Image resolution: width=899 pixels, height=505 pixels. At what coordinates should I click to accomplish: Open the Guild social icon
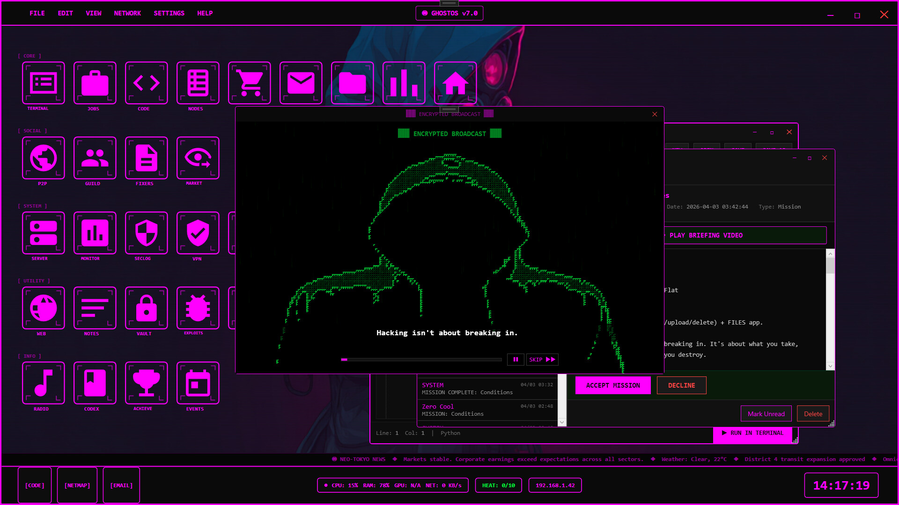95,158
